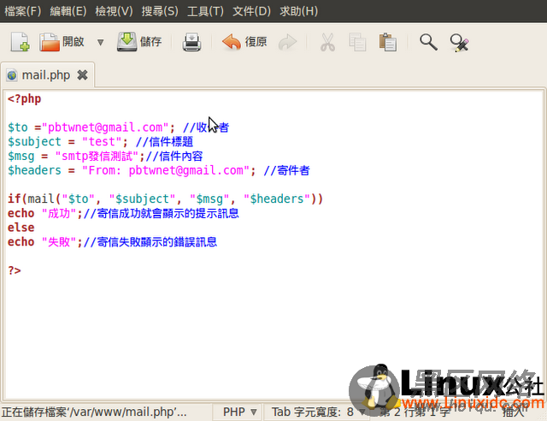Click the print icon
The width and height of the screenshot is (547, 421).
coord(191,42)
